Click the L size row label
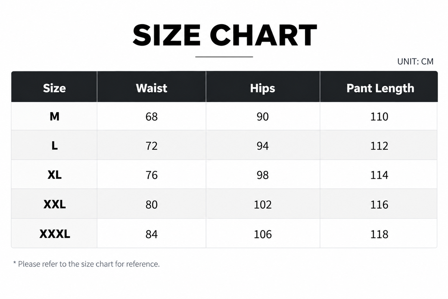The width and height of the screenshot is (448, 299). click(x=55, y=146)
